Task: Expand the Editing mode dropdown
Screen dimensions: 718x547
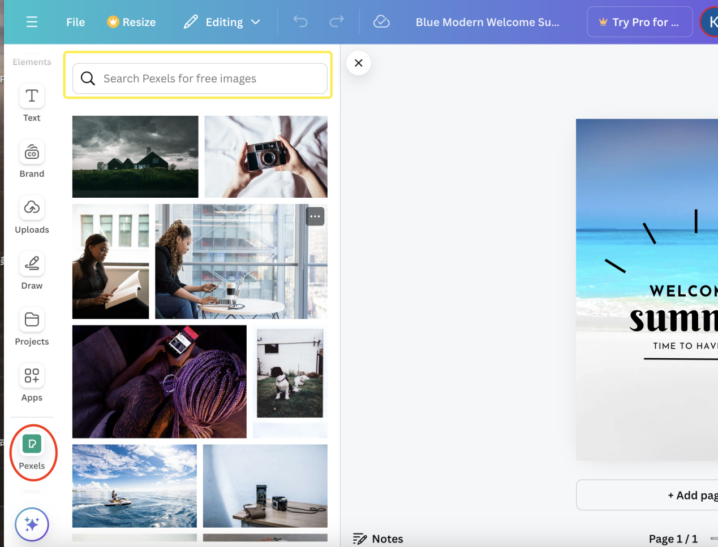Action: coord(256,22)
